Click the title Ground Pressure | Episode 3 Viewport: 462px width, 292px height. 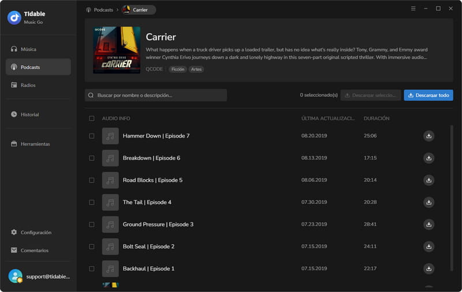click(x=158, y=225)
